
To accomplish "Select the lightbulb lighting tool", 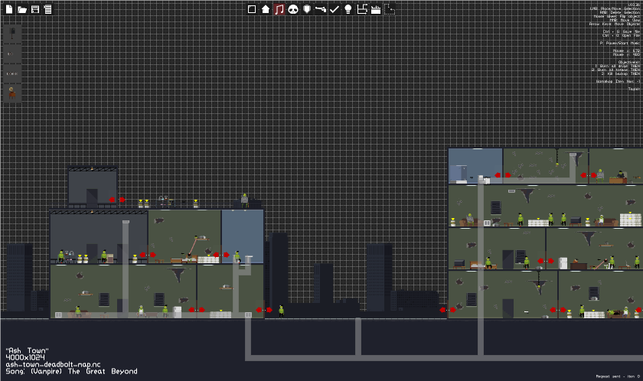I will (x=348, y=9).
